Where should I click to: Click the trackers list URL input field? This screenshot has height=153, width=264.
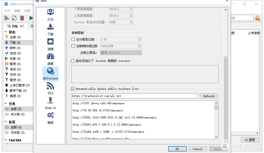134,96
